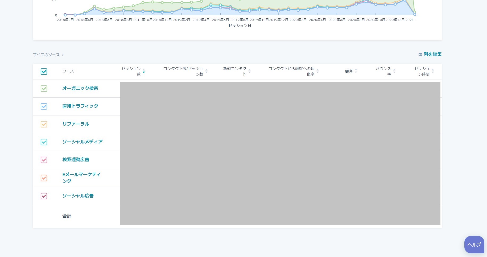Toggle the ソーシャル広告 checkbox

point(44,196)
